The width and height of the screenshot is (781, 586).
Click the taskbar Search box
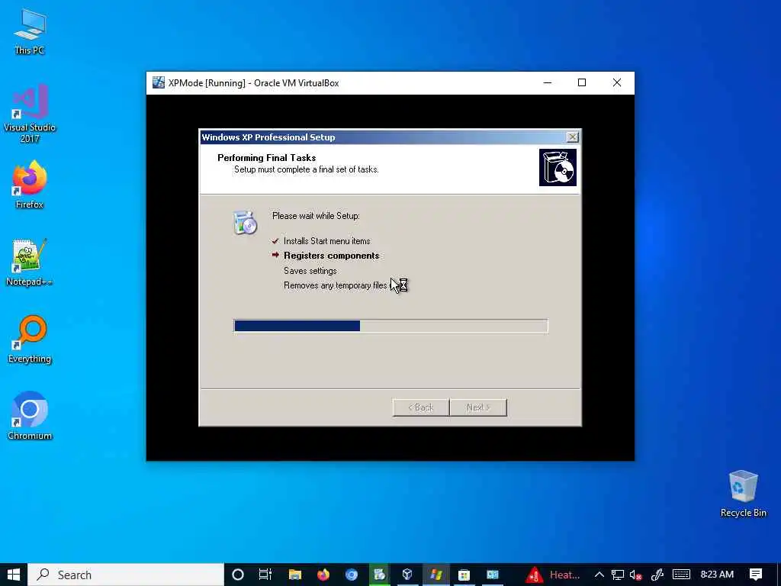pyautogui.click(x=126, y=575)
